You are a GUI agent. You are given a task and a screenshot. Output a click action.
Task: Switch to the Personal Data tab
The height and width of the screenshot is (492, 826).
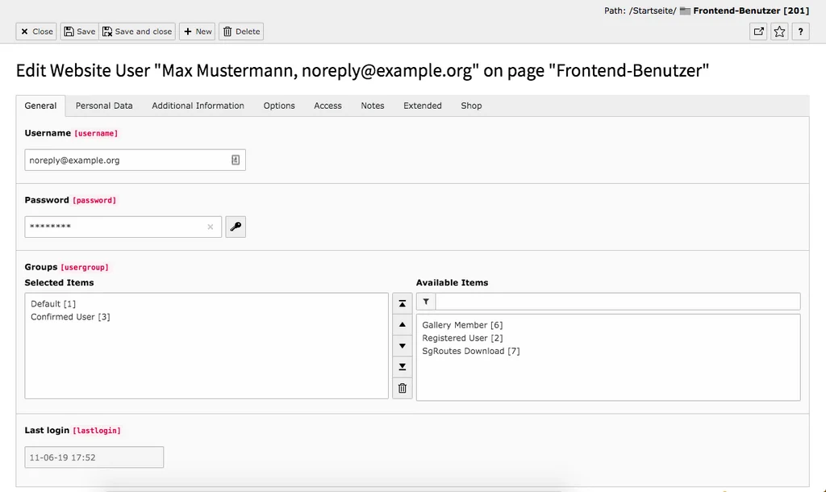[104, 105]
